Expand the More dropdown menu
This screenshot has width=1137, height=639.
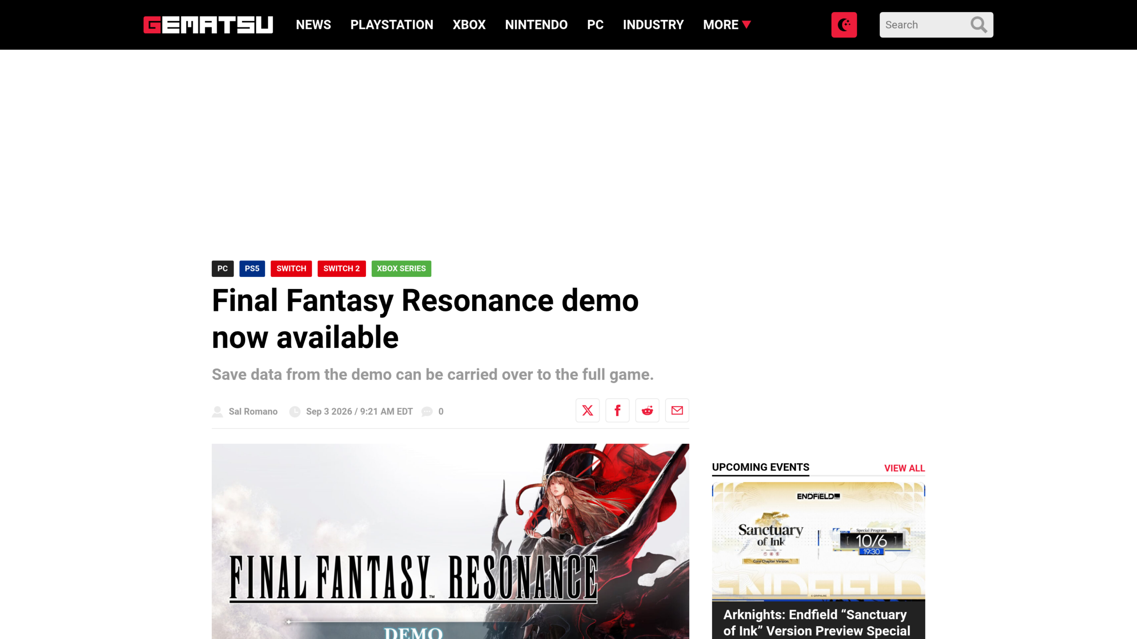point(727,25)
